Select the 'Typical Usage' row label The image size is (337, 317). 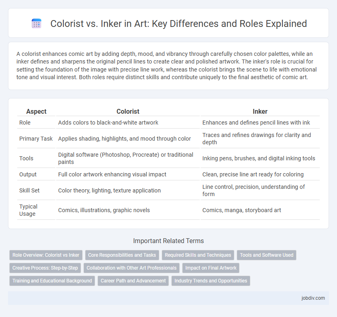coord(28,210)
